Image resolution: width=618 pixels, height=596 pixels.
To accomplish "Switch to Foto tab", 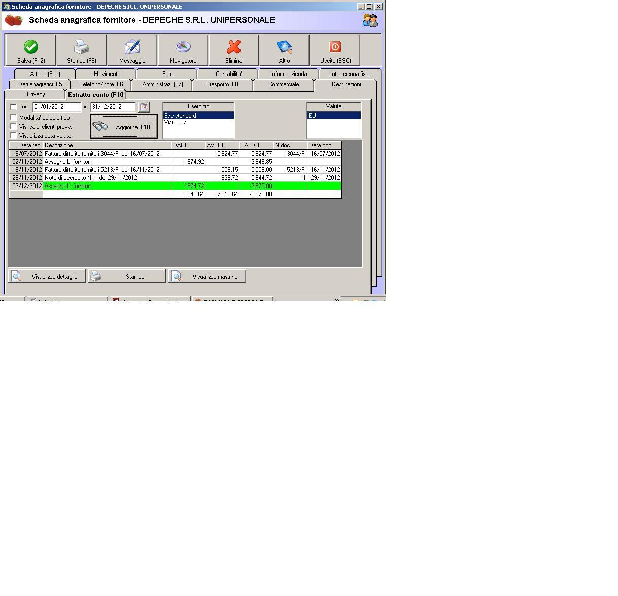I will [167, 74].
